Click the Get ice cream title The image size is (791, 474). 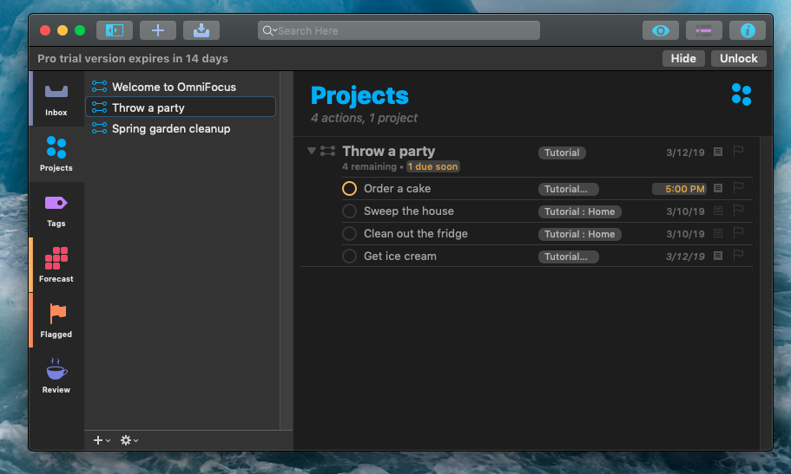[400, 256]
